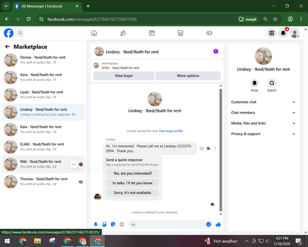308x247 pixels.
Task: Open the Hot weather taskbar widget
Action: 221,241
